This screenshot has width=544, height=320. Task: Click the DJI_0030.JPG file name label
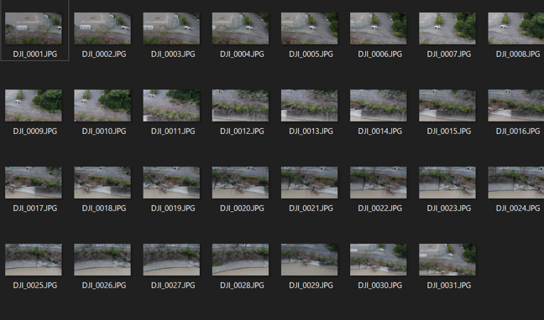(380, 286)
